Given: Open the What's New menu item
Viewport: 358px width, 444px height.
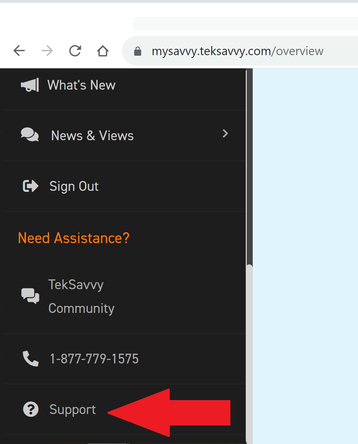Looking at the screenshot, I should (x=81, y=85).
